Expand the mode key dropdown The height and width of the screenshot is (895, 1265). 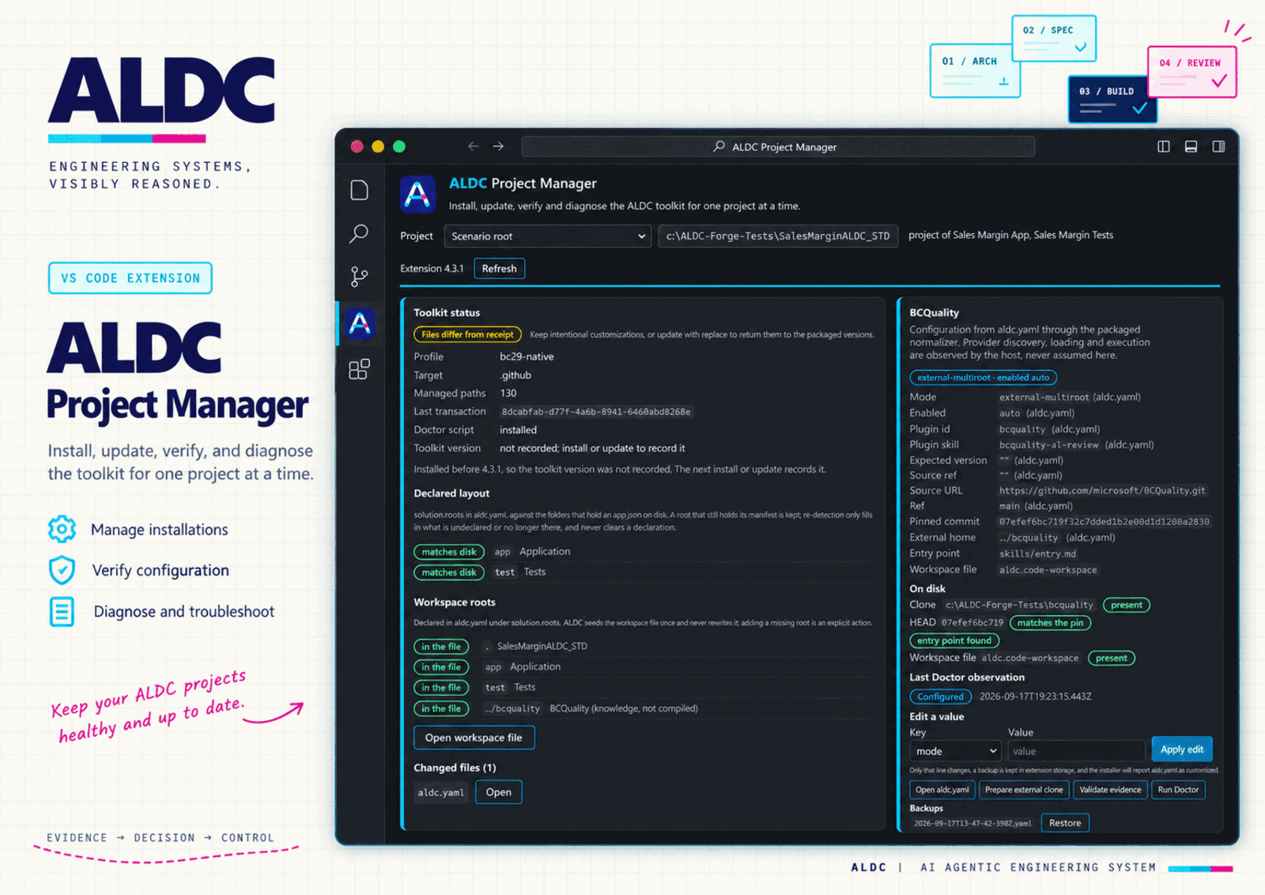click(955, 751)
